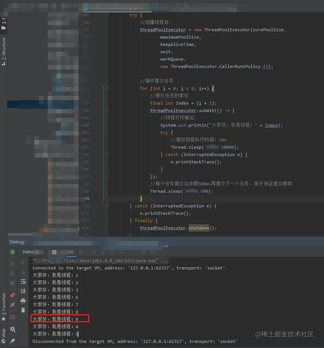324x348 pixels.
Task: Toggle scroll-to-end console icon
Action: pos(23,291)
